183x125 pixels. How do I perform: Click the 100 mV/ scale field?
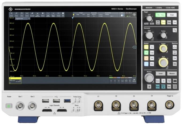click(x=13, y=80)
